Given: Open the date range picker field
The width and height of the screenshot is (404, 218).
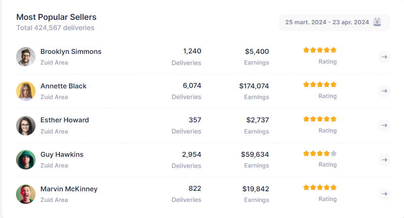Looking at the screenshot, I should coord(327,22).
